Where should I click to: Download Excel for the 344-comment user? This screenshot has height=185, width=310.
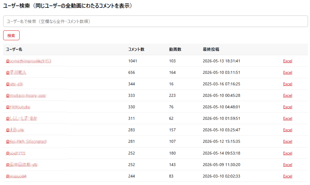tap(288, 84)
